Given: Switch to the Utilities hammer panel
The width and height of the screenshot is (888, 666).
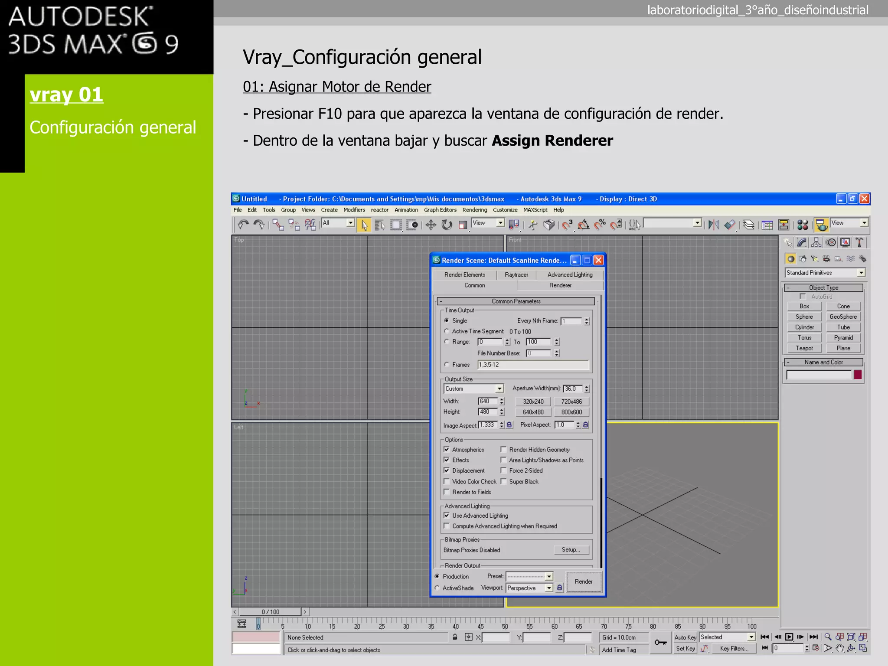Looking at the screenshot, I should tap(859, 242).
